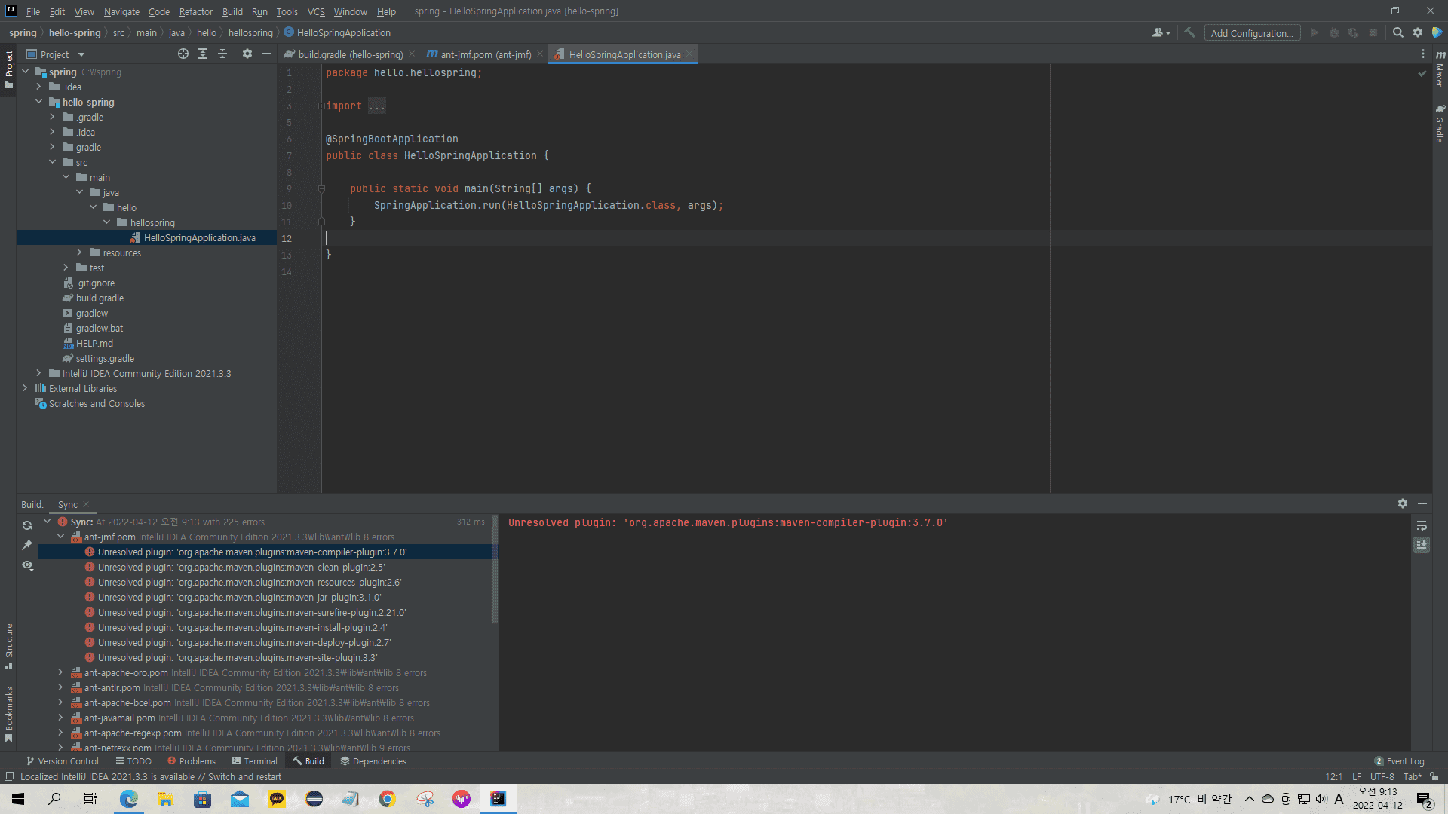
Task: Open Search Everywhere magnifier
Action: (1397, 32)
